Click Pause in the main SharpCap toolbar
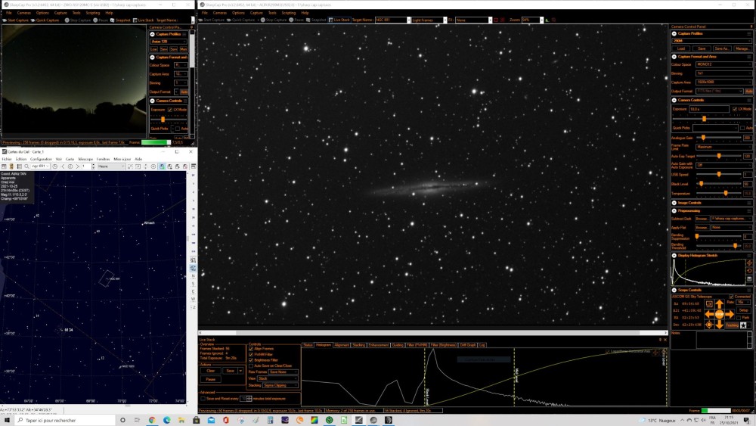756x426 pixels. [x=296, y=20]
